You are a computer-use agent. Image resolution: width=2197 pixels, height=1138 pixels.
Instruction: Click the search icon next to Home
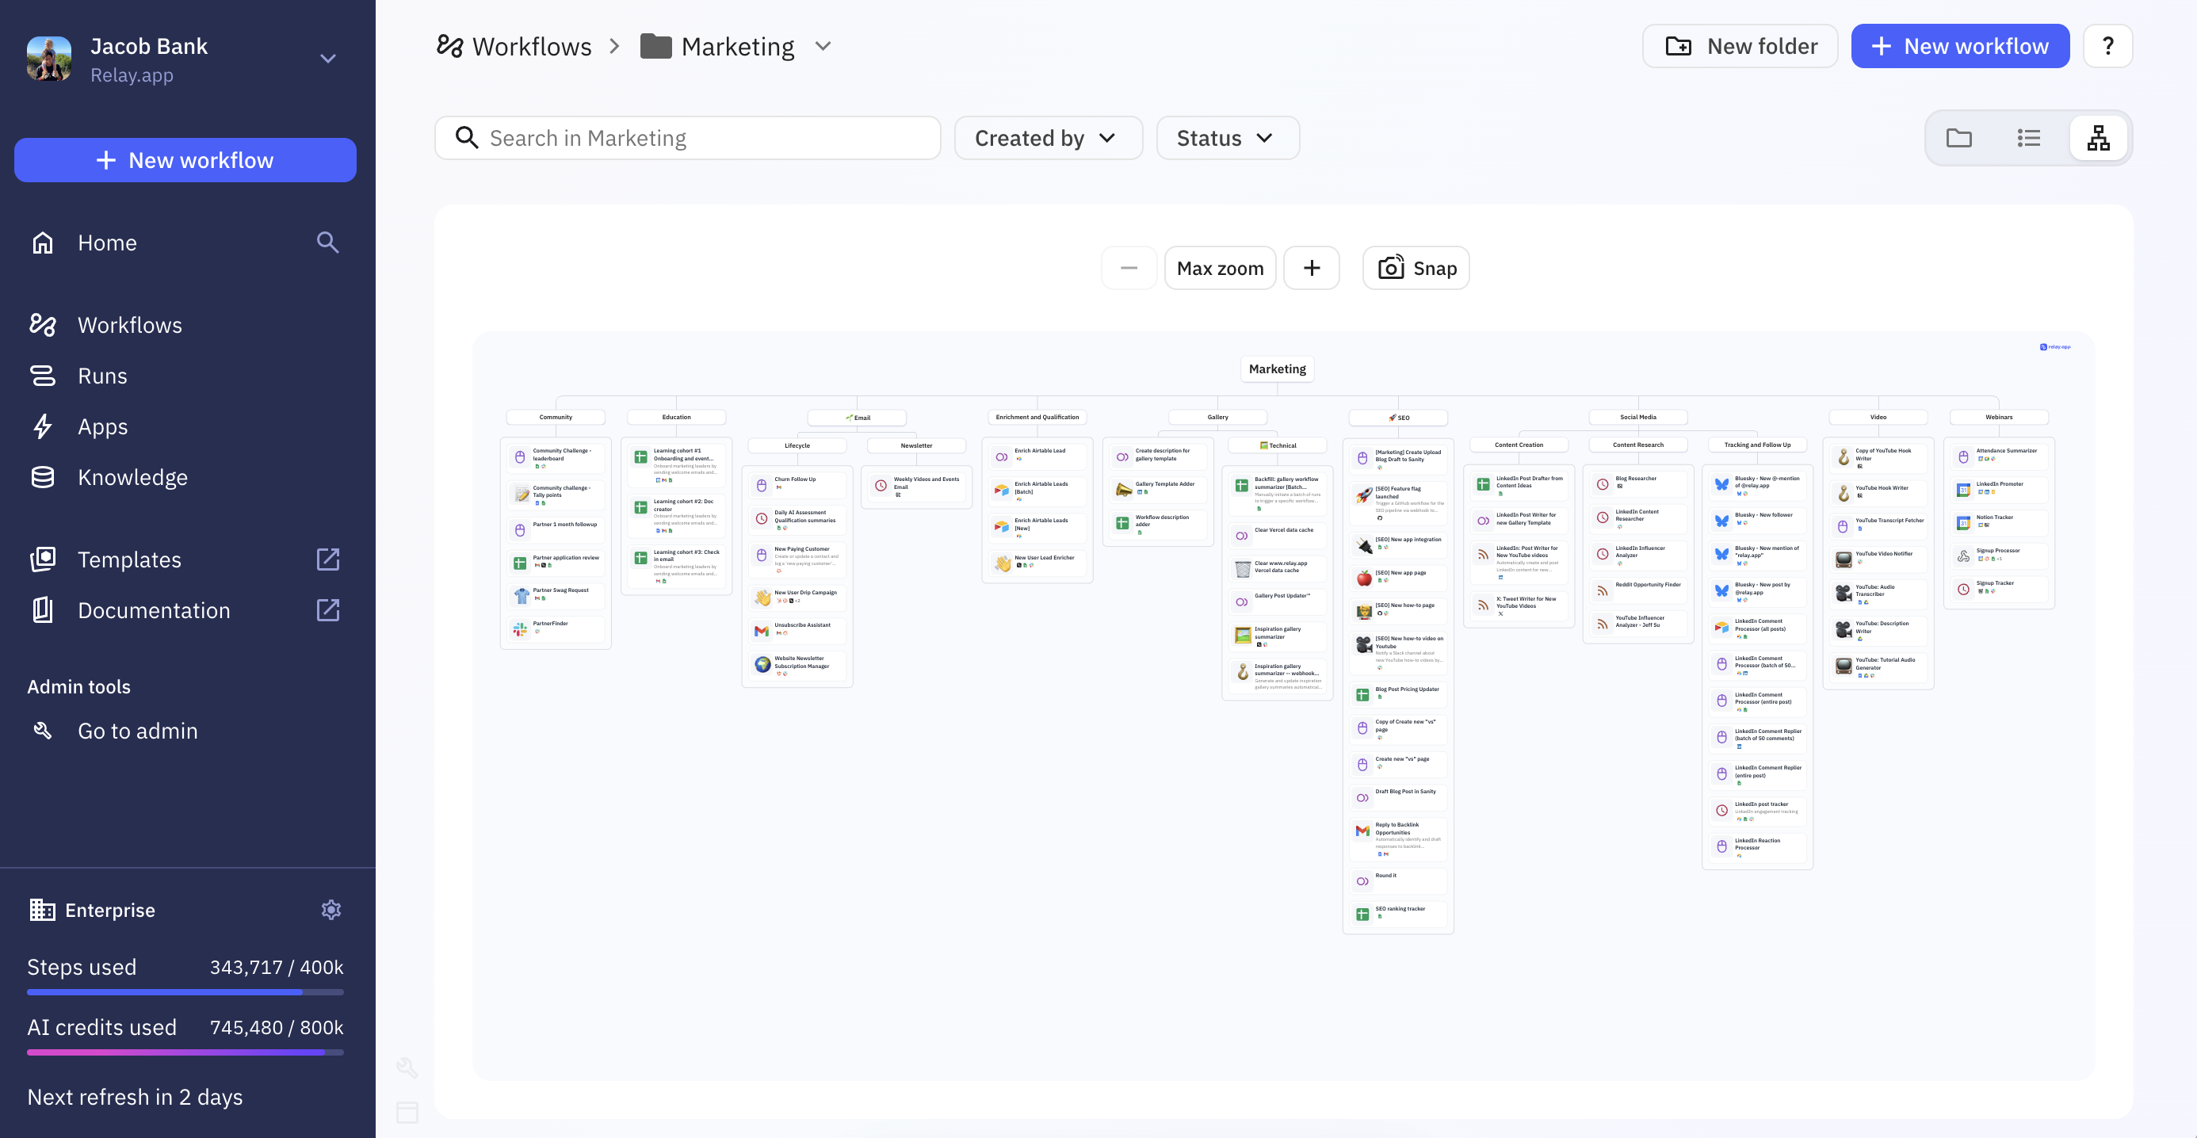tap(327, 242)
